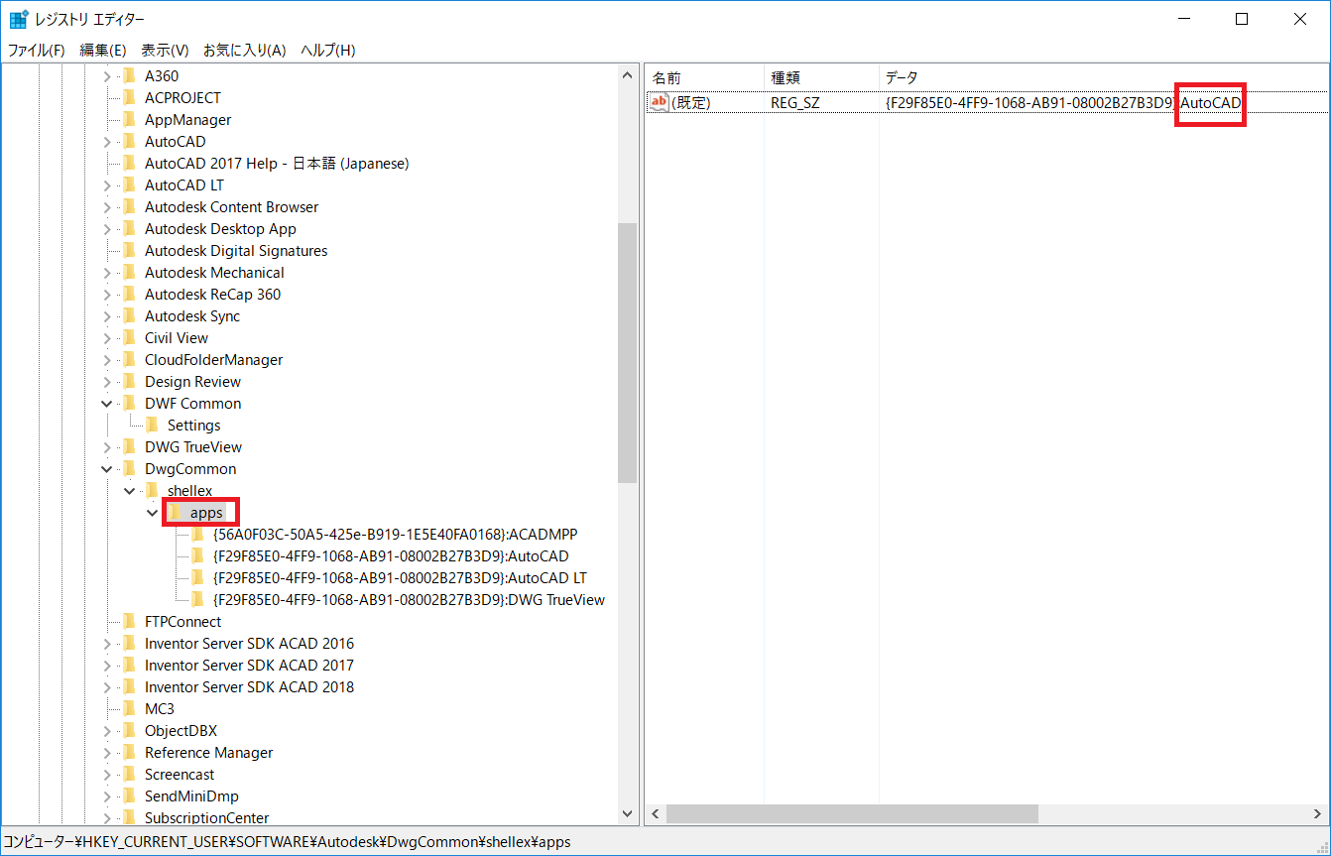Click the Registry Editor title bar icon
This screenshot has height=856, width=1331.
point(18,18)
